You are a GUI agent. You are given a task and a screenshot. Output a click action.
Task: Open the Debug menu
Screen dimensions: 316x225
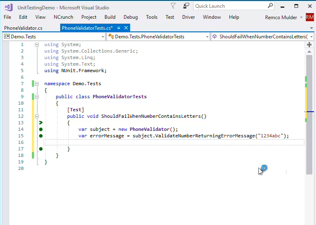tap(131, 17)
